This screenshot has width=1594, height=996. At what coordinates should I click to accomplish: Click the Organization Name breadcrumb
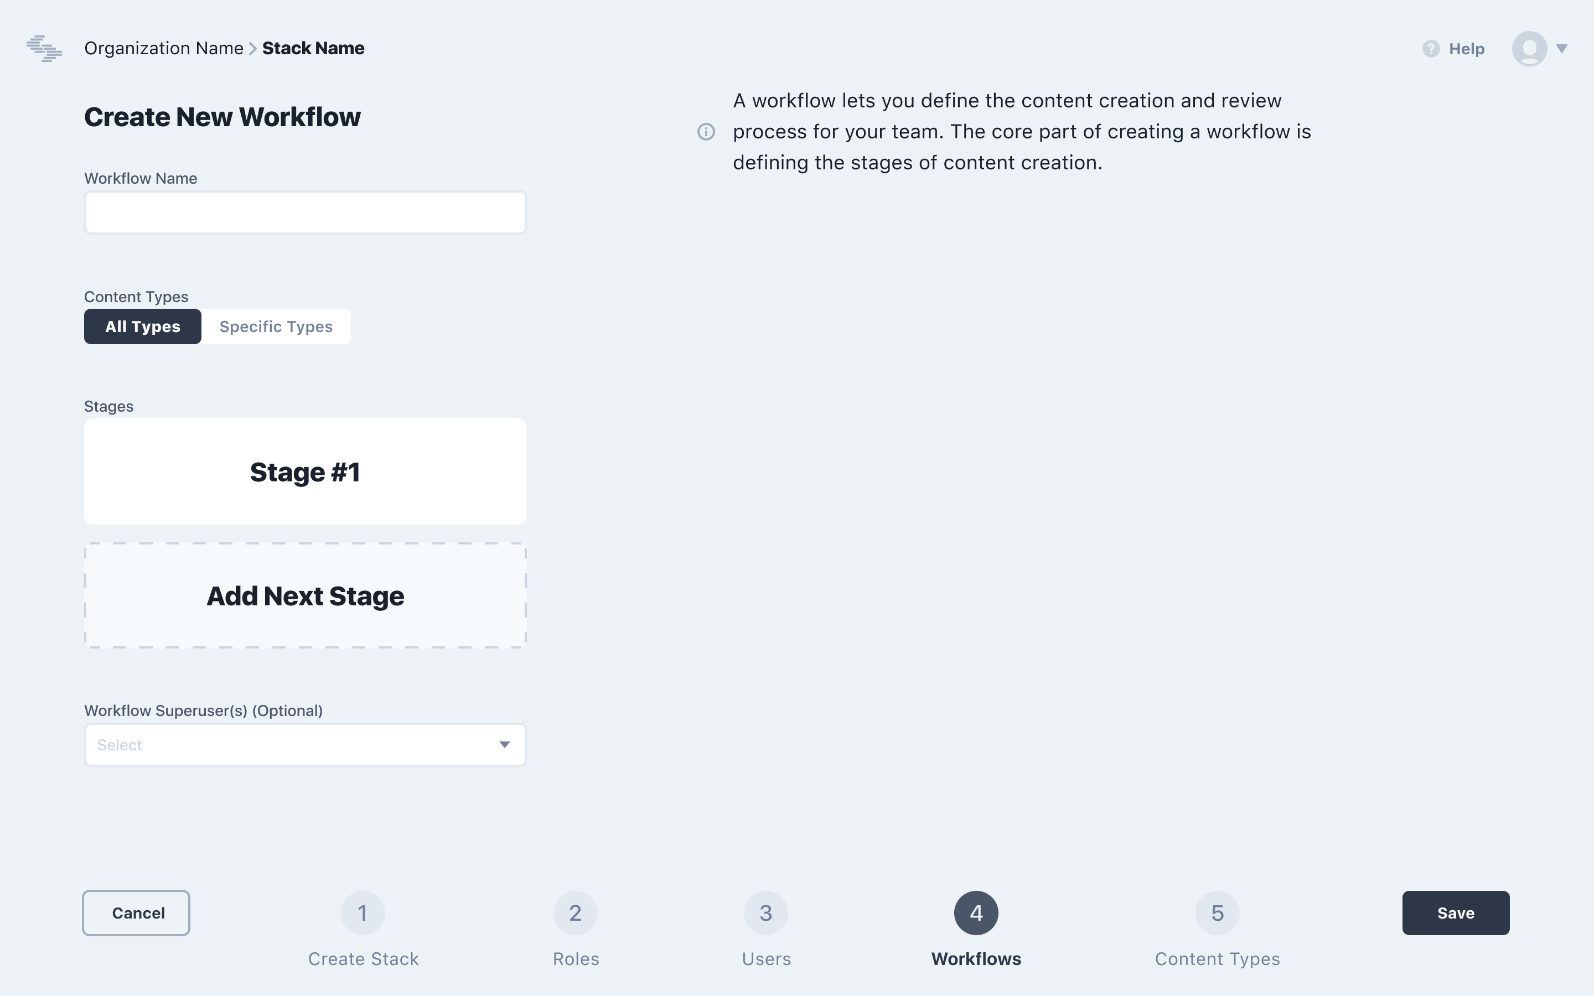coord(164,49)
